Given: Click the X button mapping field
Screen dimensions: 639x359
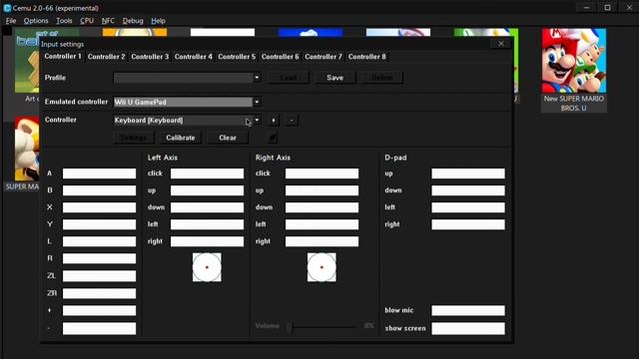Looking at the screenshot, I should [x=99, y=207].
